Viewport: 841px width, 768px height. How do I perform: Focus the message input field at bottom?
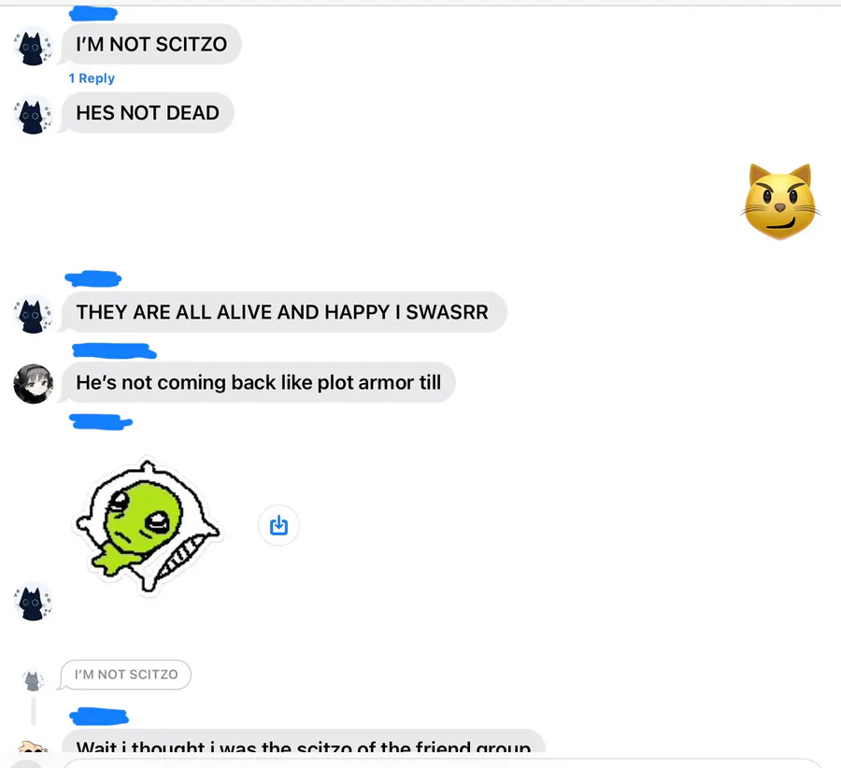point(443,763)
